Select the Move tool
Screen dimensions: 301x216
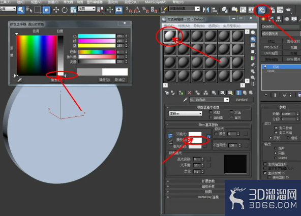point(56,10)
